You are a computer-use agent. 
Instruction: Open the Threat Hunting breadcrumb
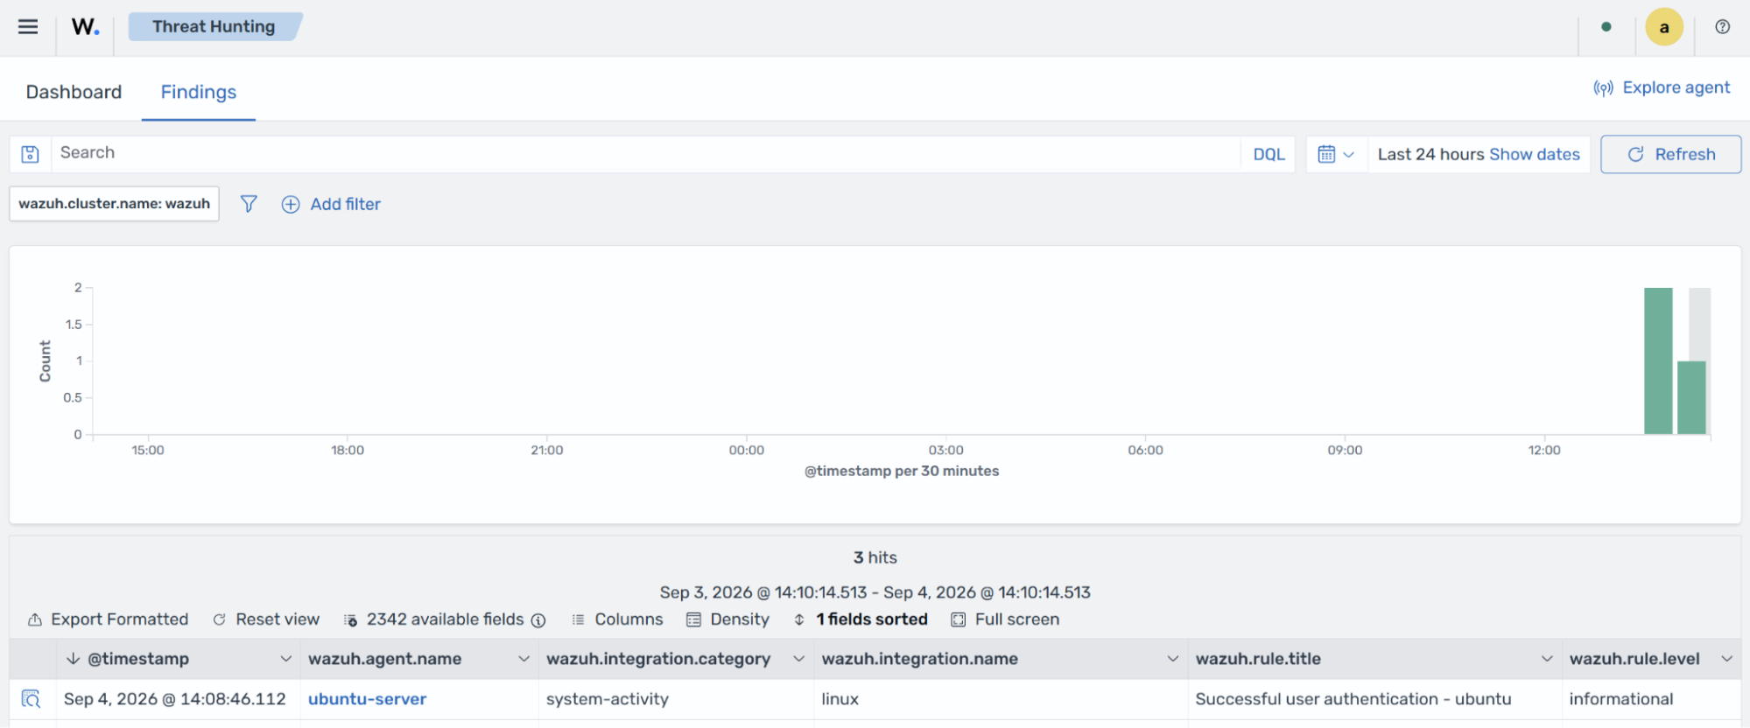pos(214,26)
